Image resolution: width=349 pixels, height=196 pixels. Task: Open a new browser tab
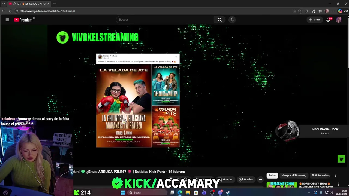point(55,4)
